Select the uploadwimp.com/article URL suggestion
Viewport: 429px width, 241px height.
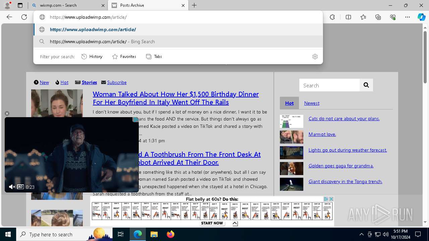pos(178,29)
